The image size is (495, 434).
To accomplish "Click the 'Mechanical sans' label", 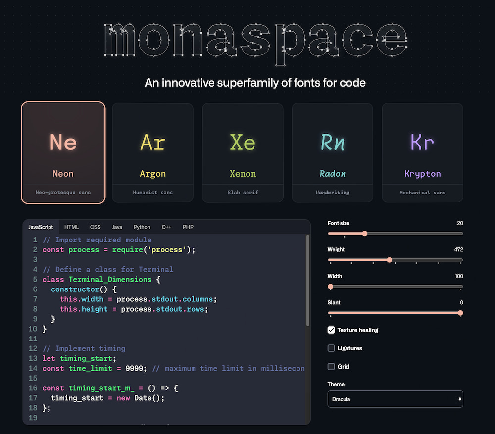I will [422, 193].
